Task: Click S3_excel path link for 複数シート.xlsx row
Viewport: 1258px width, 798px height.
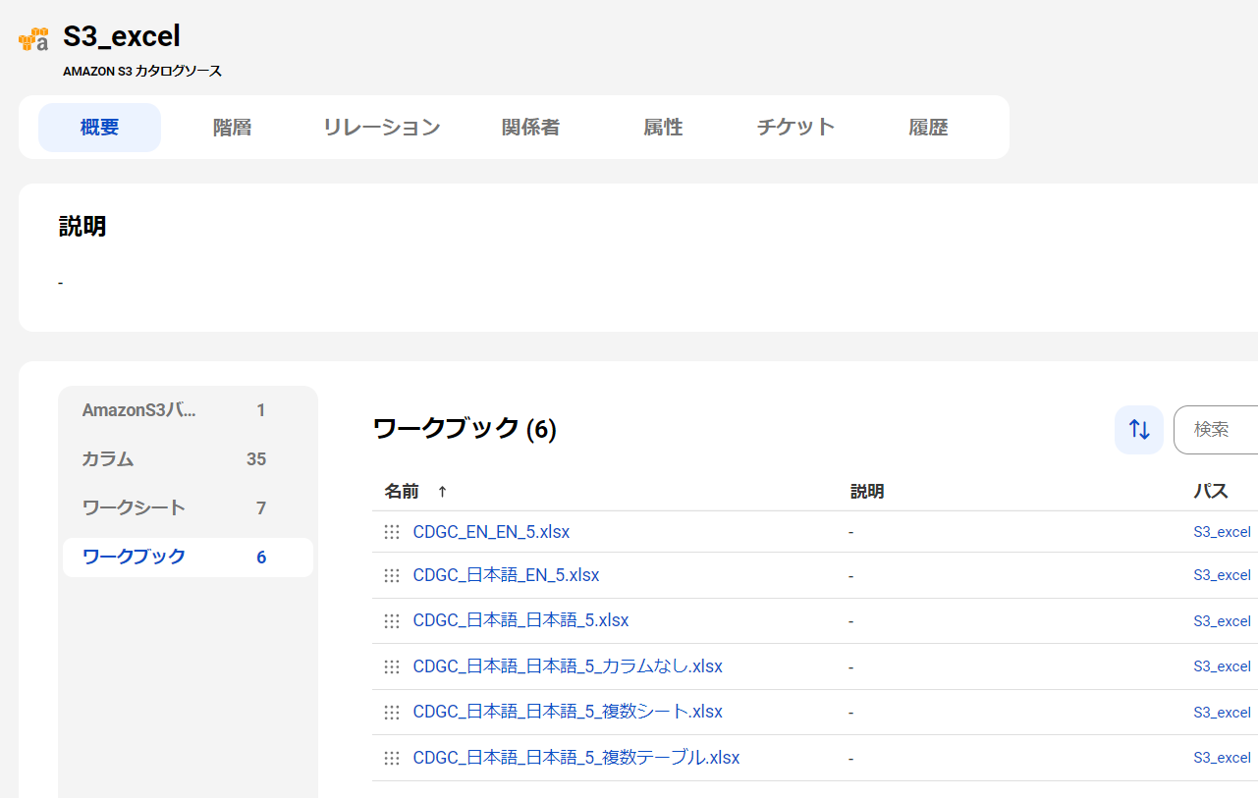Action: point(1222,713)
